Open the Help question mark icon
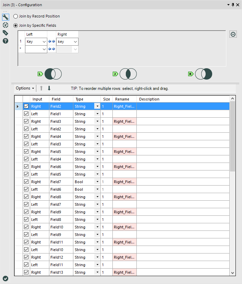This screenshot has width=242, height=284. click(5, 41)
